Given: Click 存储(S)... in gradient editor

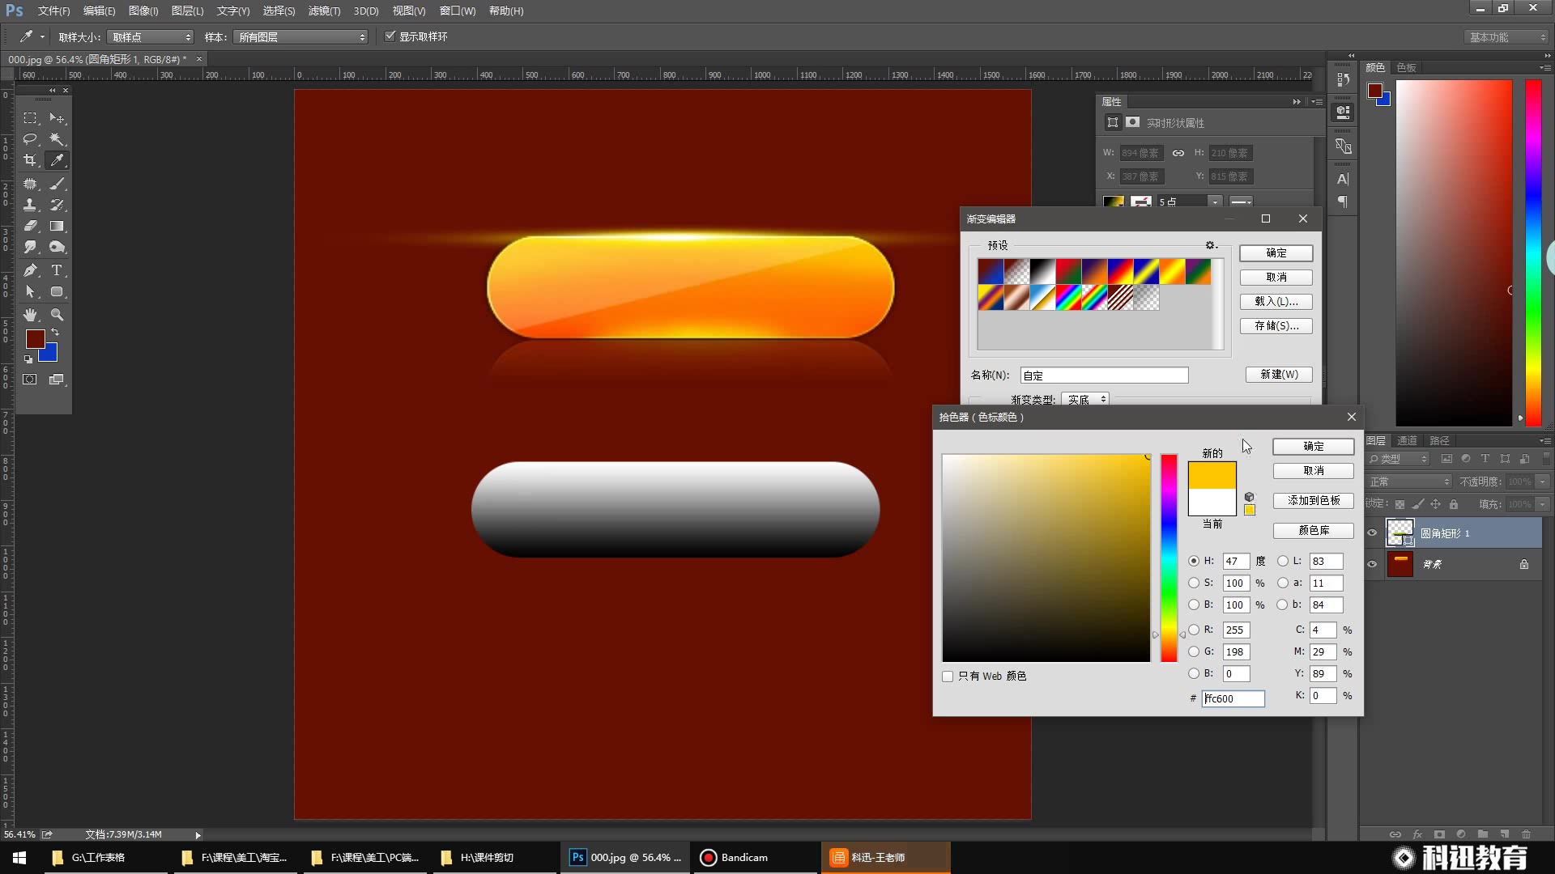Looking at the screenshot, I should point(1276,326).
